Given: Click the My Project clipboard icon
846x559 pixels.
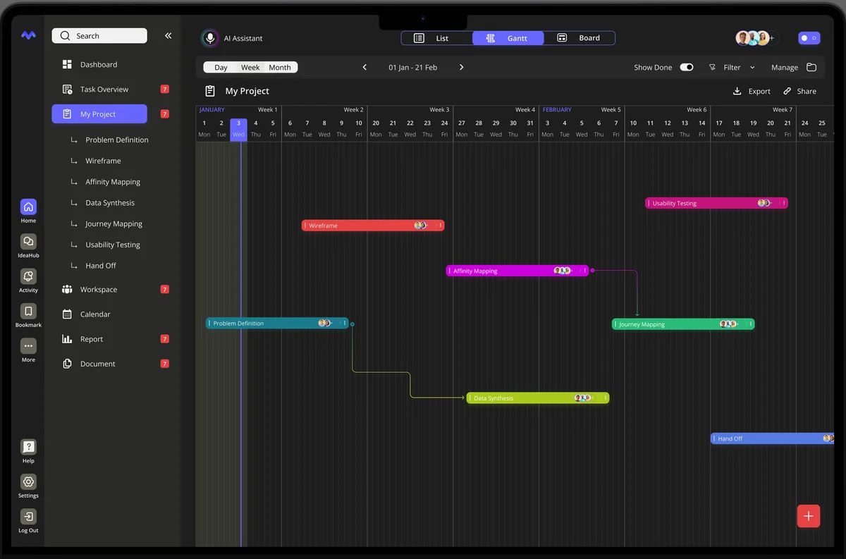Looking at the screenshot, I should [210, 91].
